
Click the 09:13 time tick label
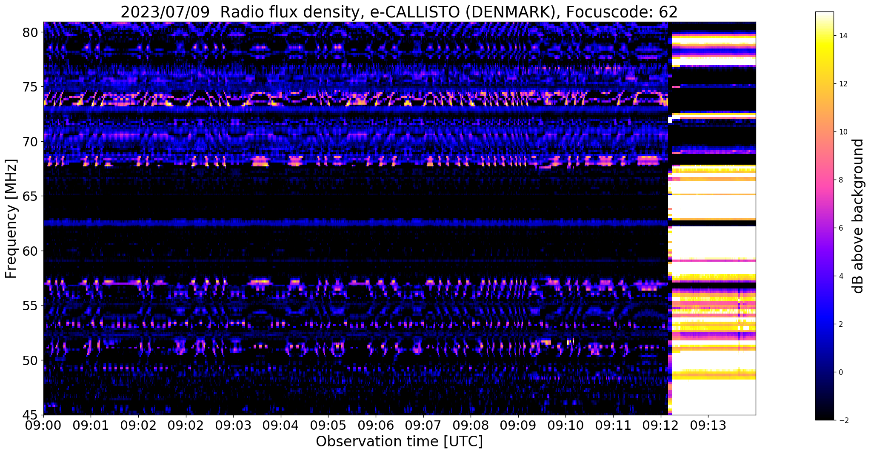pos(708,425)
